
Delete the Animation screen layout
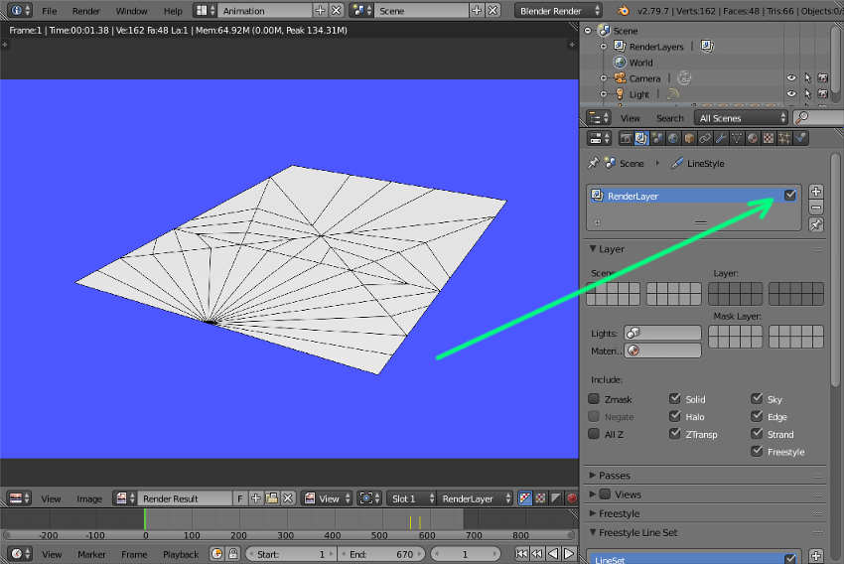[337, 10]
